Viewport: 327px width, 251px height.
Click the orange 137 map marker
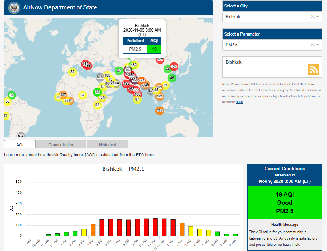(x=63, y=95)
